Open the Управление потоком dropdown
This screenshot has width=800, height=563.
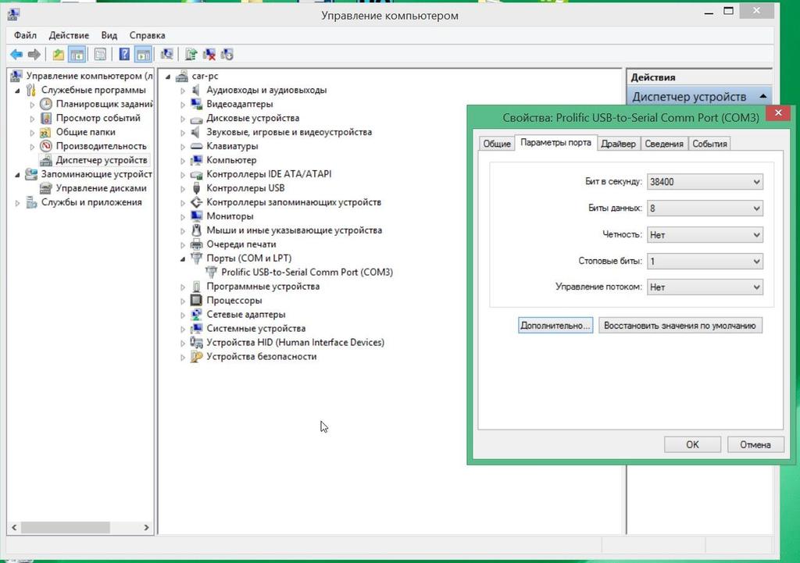click(705, 287)
